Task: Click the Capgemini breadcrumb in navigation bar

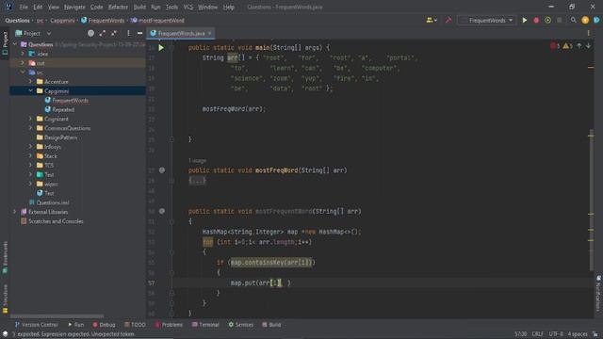Action: click(x=62, y=21)
